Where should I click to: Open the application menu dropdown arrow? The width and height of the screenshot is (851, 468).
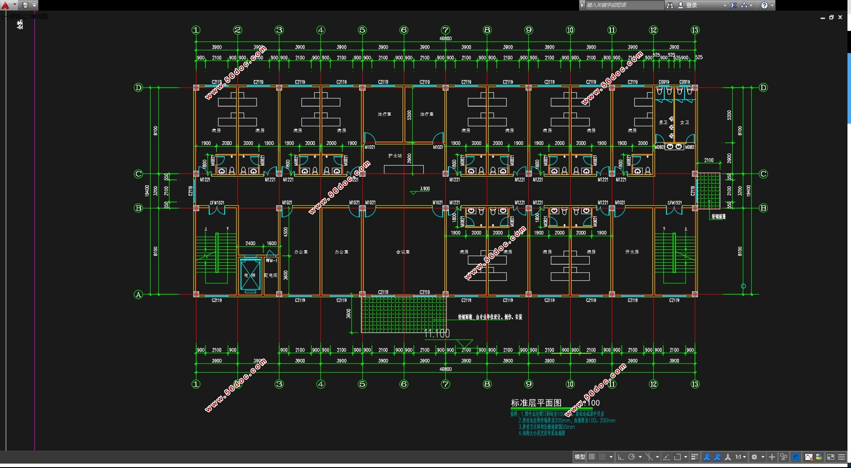15,5
